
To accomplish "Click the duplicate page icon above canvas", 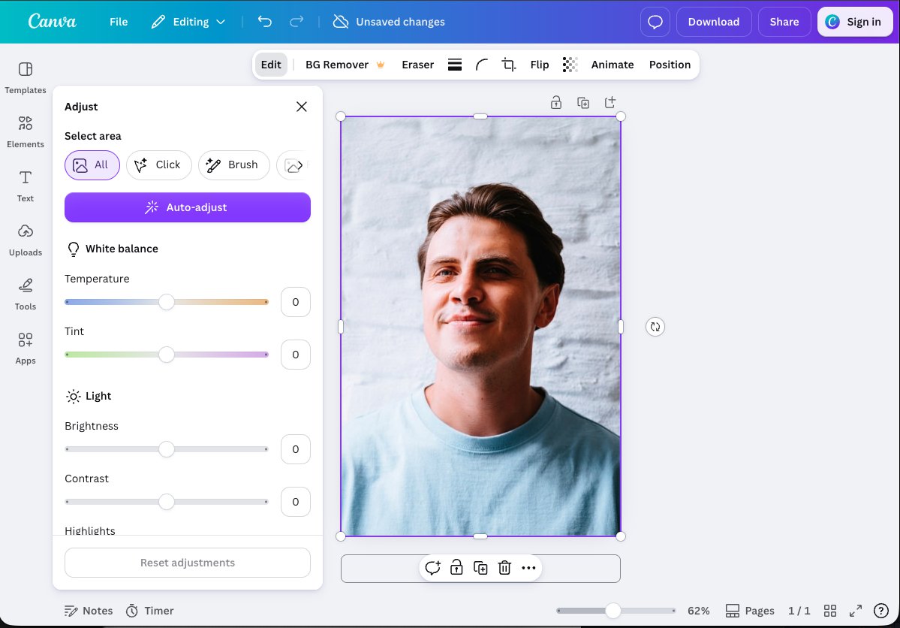I will [582, 103].
